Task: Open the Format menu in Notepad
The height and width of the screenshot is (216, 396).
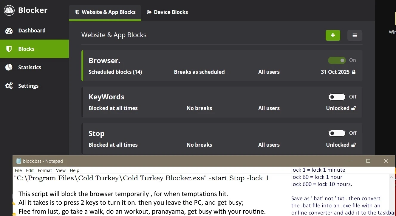Action: click(x=45, y=170)
